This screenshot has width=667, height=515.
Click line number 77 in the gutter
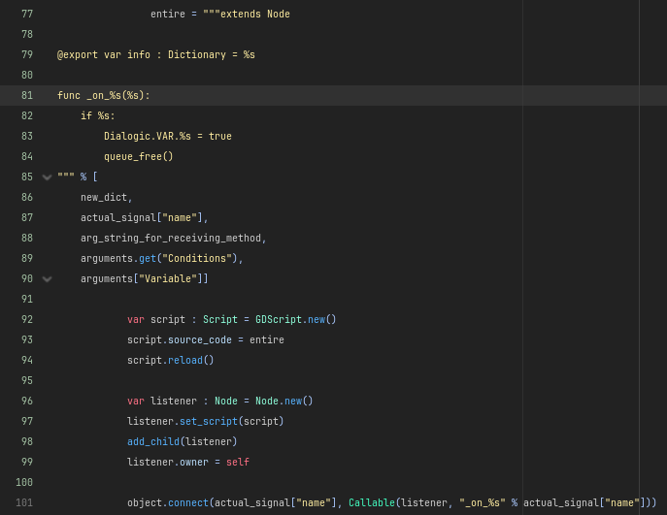[x=27, y=14]
